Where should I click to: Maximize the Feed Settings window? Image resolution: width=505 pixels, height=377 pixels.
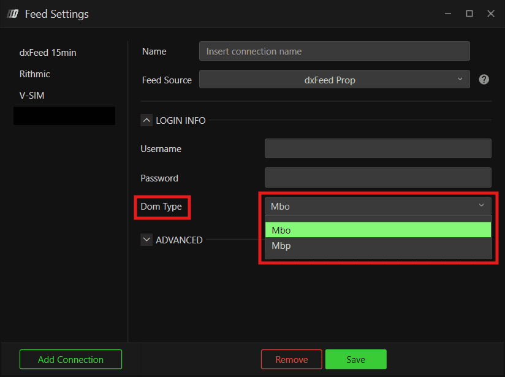469,13
